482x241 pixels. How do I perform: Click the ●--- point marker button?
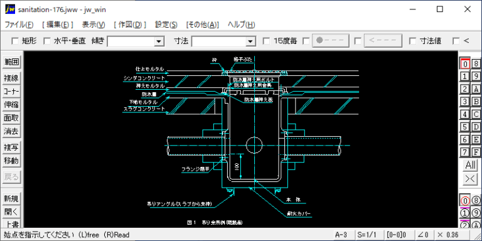331,41
